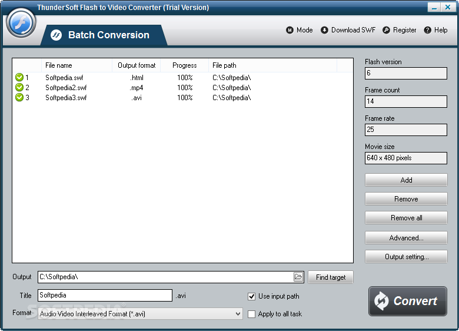Click the Movie size field
459x331 pixels.
tap(405, 158)
